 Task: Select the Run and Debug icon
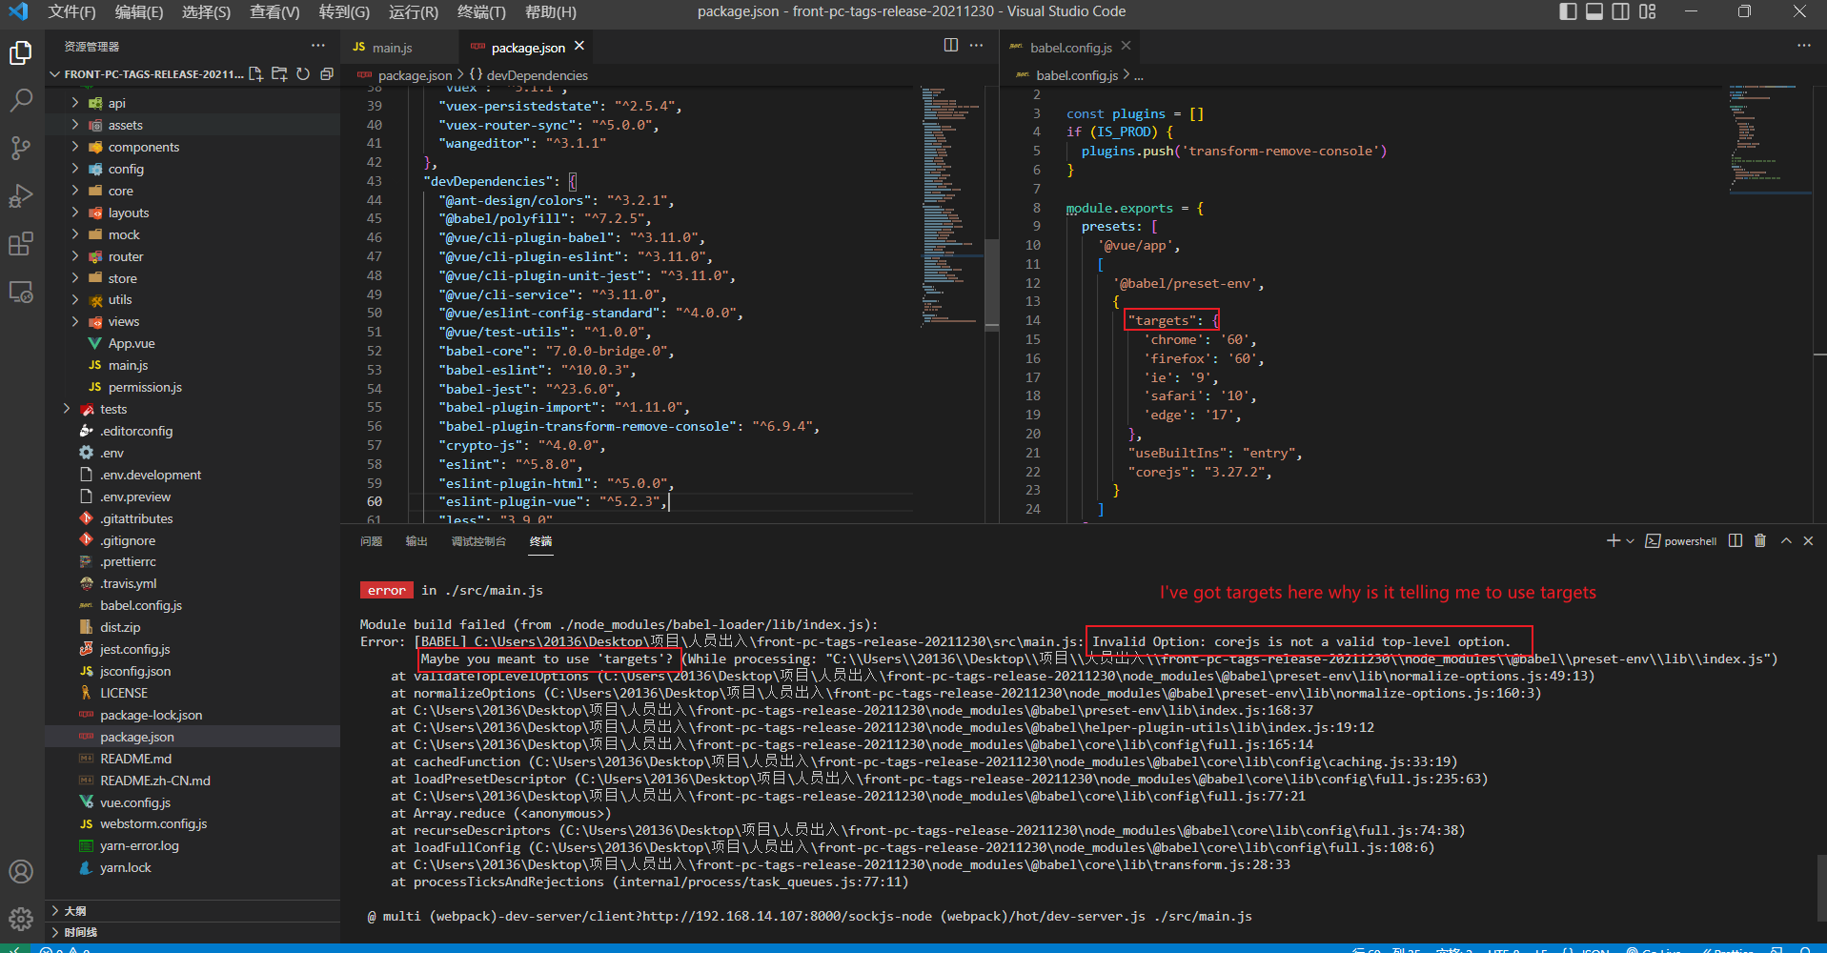tap(21, 196)
